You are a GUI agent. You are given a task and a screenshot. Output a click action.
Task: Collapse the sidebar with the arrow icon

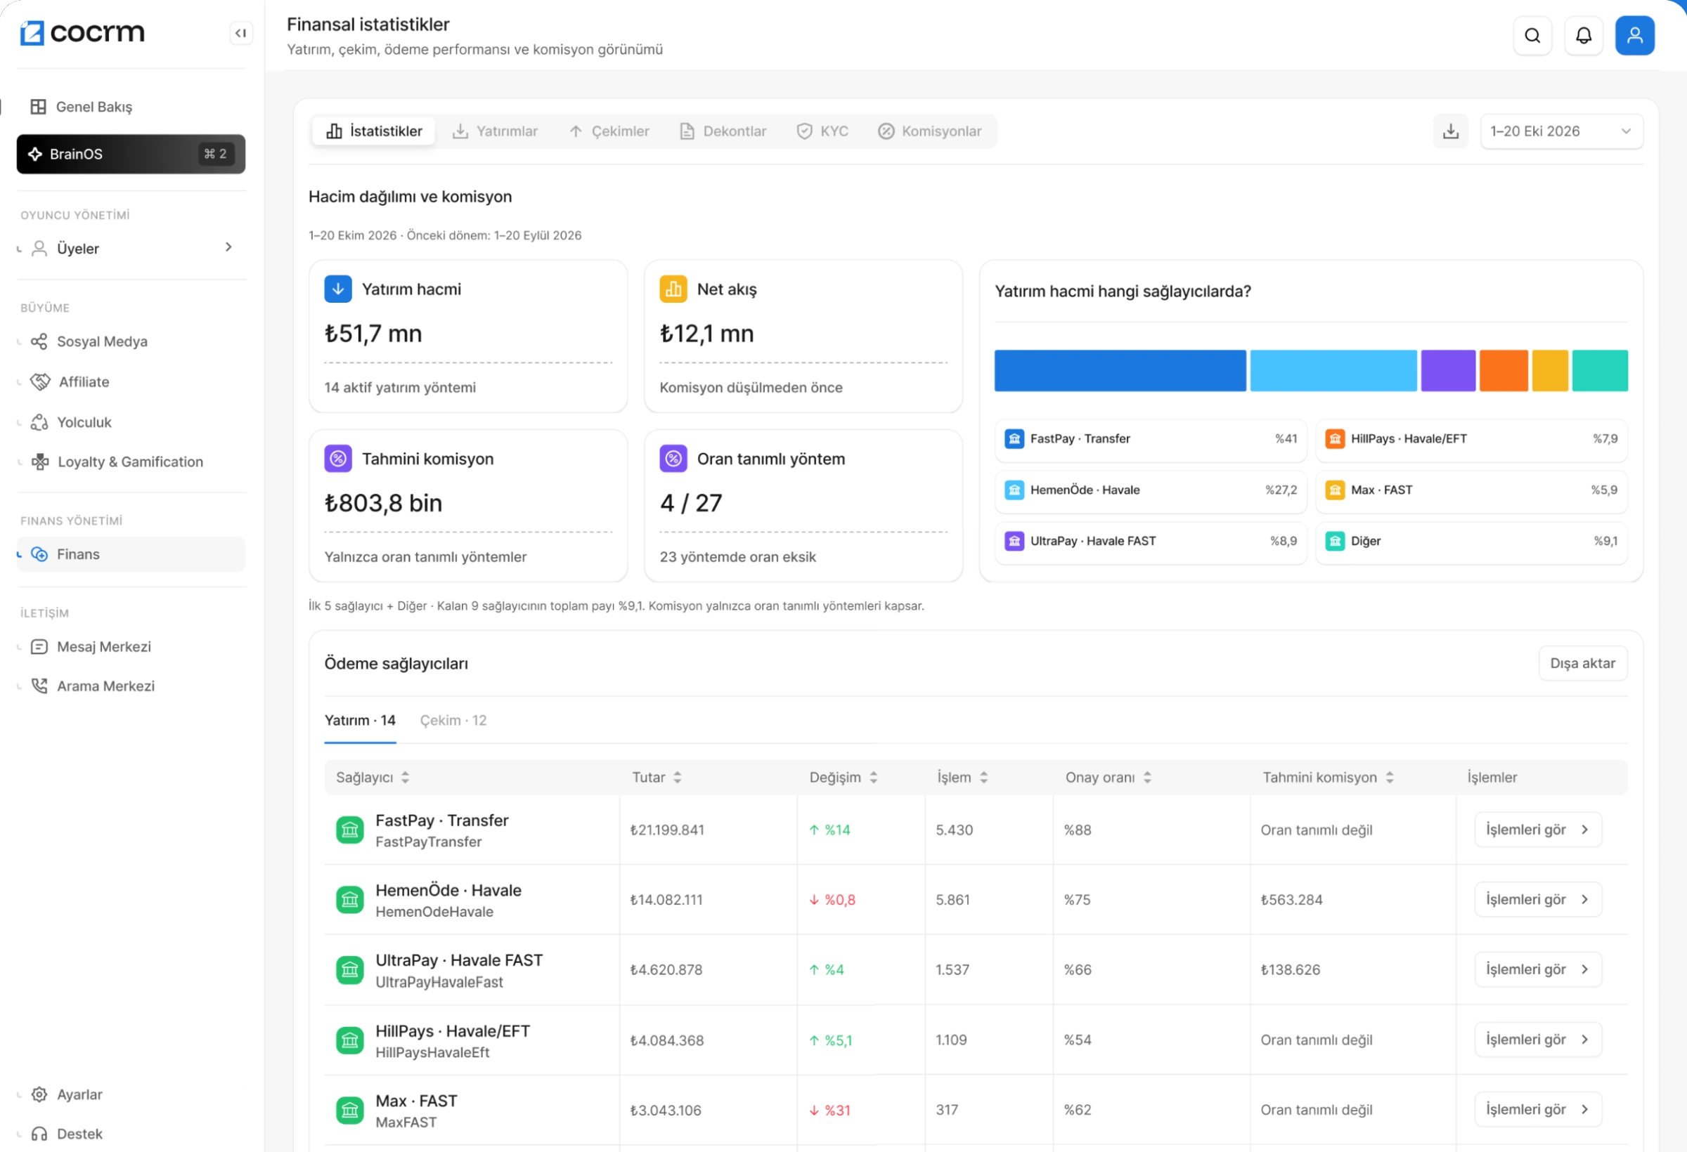tap(241, 34)
